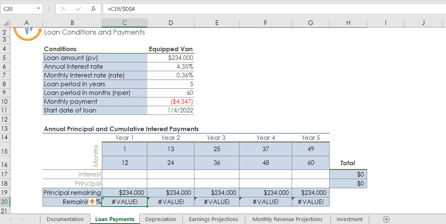Click the Monthly payment label cell

click(95, 101)
